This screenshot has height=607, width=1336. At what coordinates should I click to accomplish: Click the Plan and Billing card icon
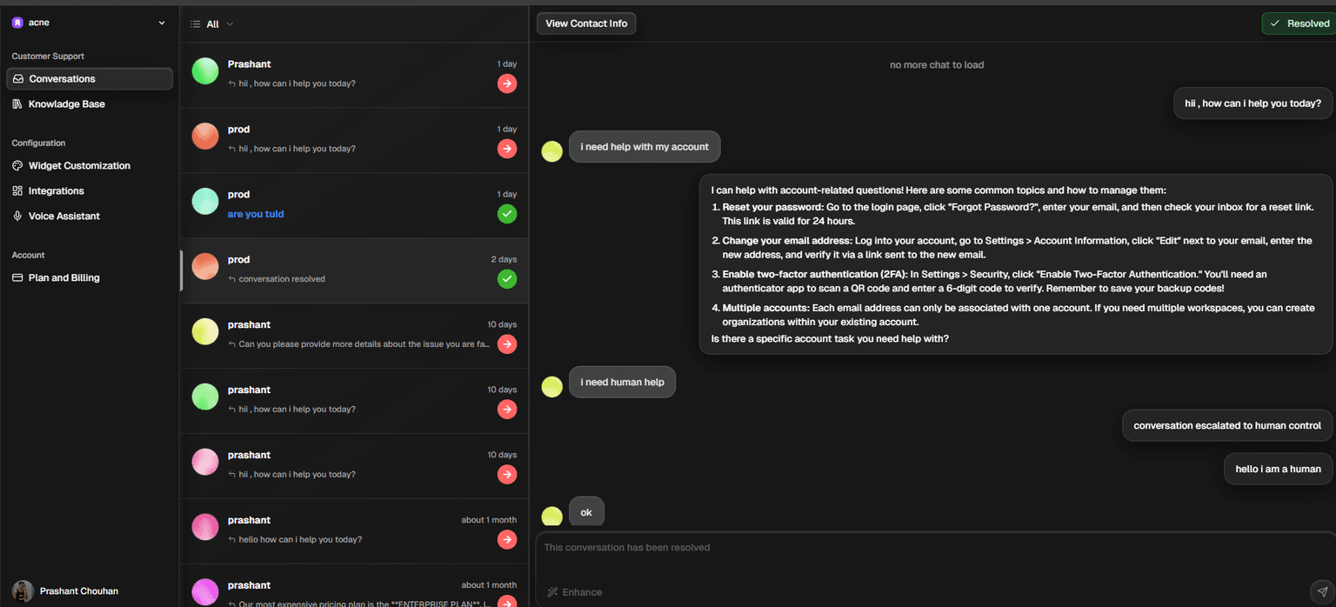[x=17, y=278]
